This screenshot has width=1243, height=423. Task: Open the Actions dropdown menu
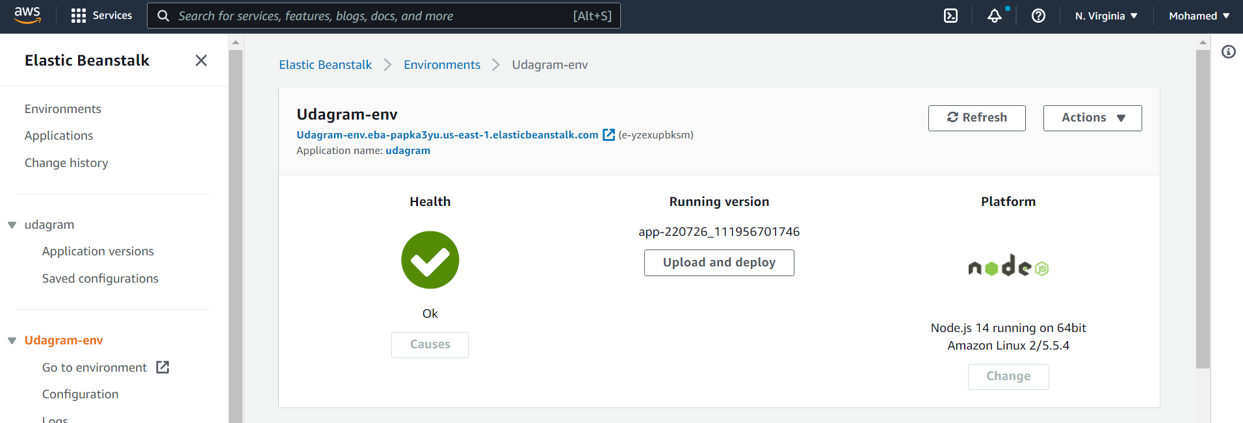tap(1092, 118)
